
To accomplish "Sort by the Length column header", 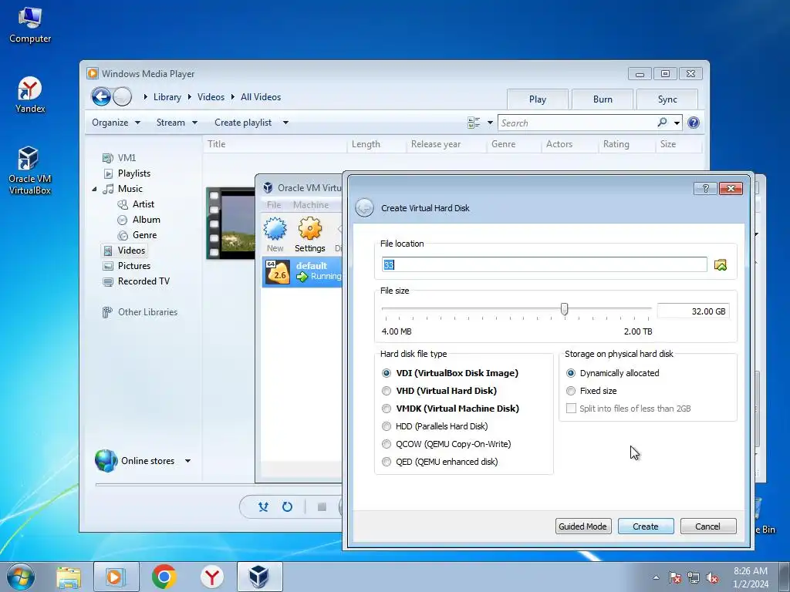I will [376, 144].
